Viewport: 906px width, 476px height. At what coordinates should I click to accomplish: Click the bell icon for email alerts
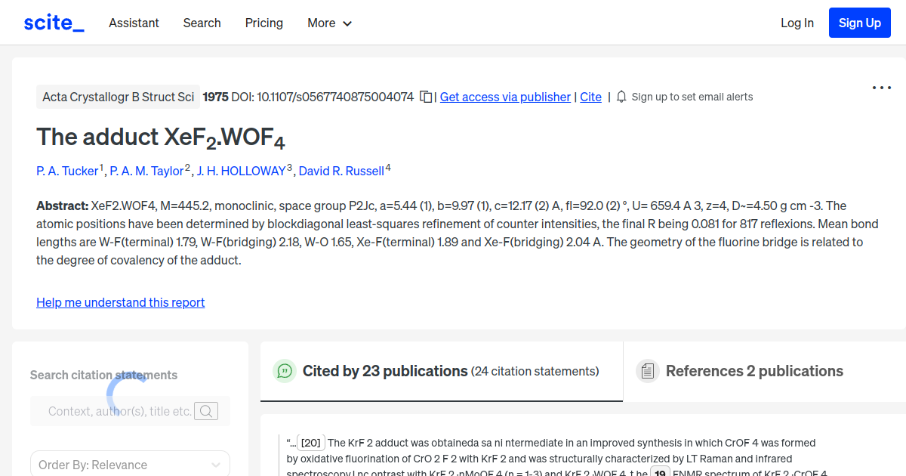[x=621, y=97]
